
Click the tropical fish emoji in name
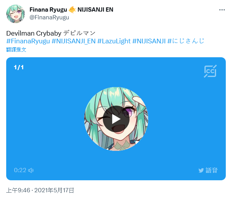[72, 10]
